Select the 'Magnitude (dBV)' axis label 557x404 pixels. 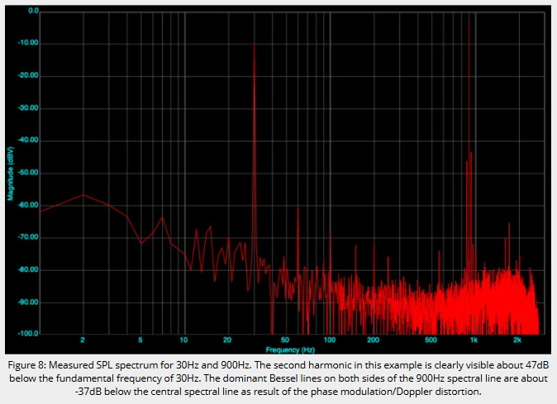pos(11,173)
